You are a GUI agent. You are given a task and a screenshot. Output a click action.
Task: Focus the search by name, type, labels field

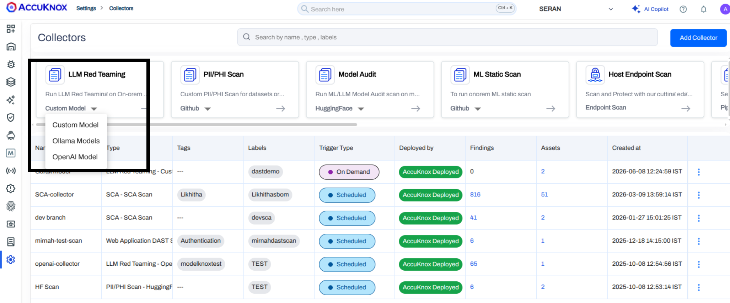pos(447,37)
